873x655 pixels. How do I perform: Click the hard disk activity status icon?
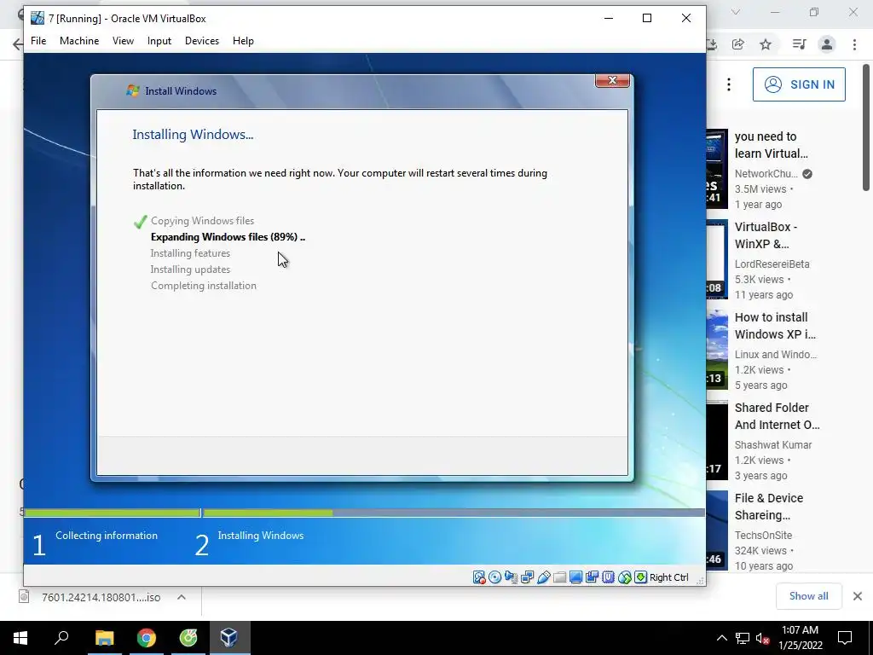[479, 577]
